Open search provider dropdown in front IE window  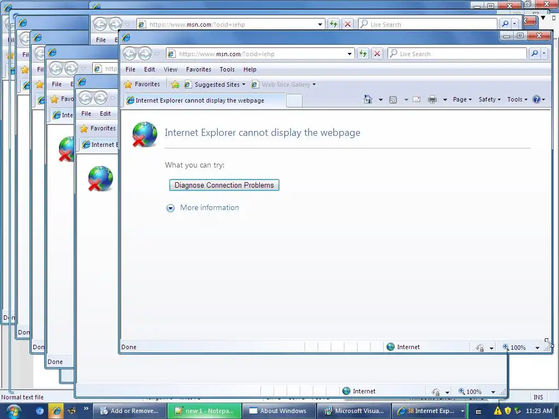coord(544,53)
